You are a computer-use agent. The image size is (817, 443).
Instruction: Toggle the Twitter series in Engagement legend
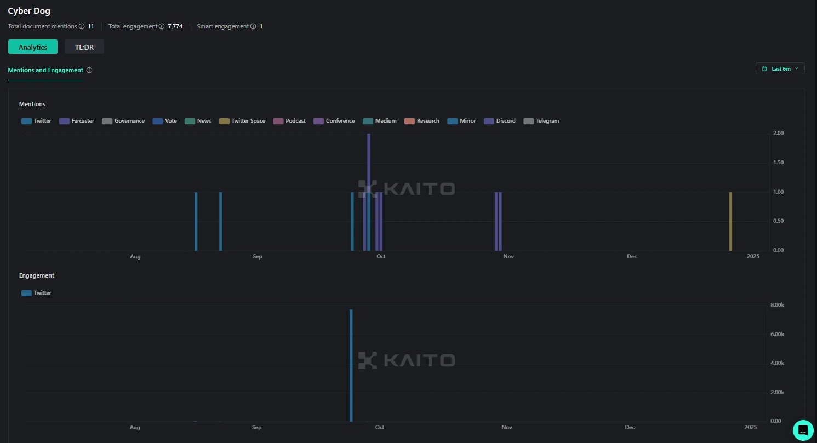[x=36, y=293]
